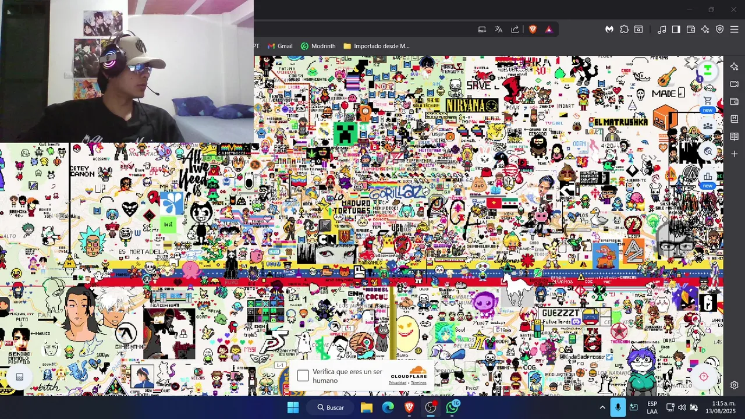Click the taskbar Buscar search box

pyautogui.click(x=331, y=407)
